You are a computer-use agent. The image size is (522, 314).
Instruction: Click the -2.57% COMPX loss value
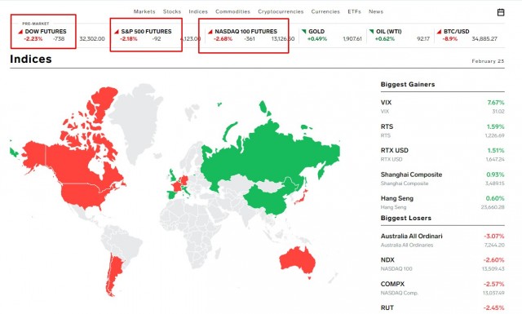point(494,284)
